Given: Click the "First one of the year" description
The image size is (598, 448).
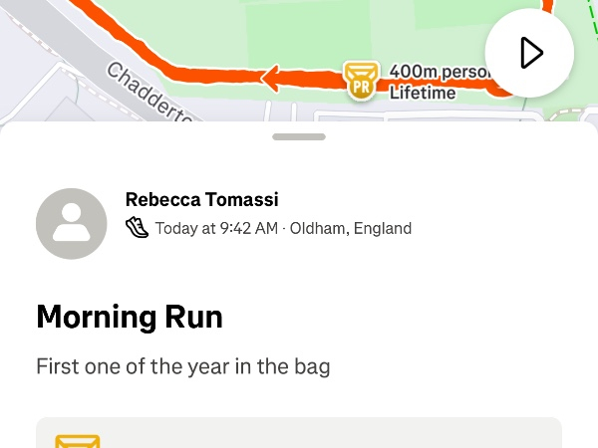Looking at the screenshot, I should [182, 366].
